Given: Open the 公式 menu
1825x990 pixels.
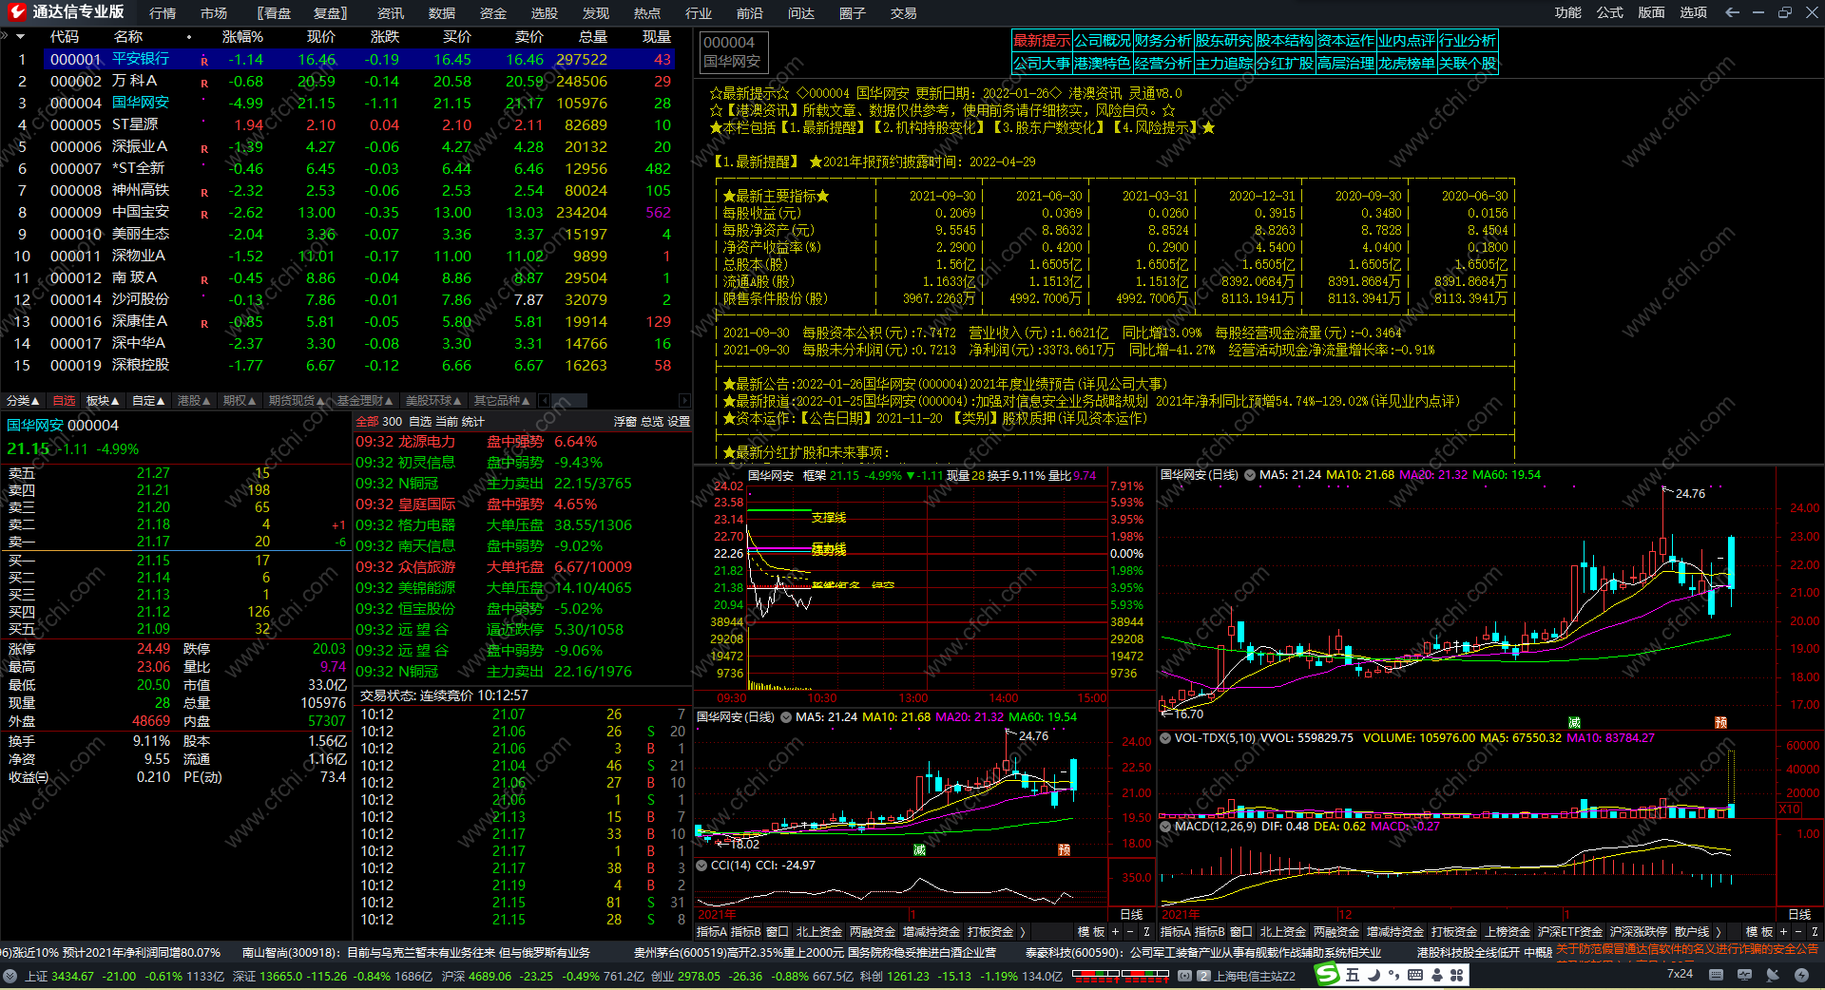Looking at the screenshot, I should click(1610, 12).
